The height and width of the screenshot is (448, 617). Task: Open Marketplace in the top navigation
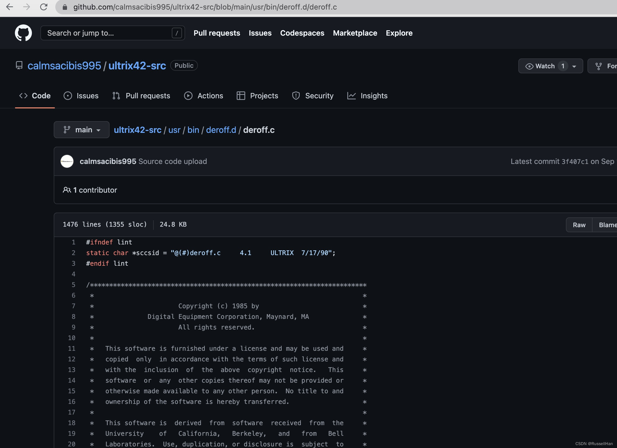[355, 33]
